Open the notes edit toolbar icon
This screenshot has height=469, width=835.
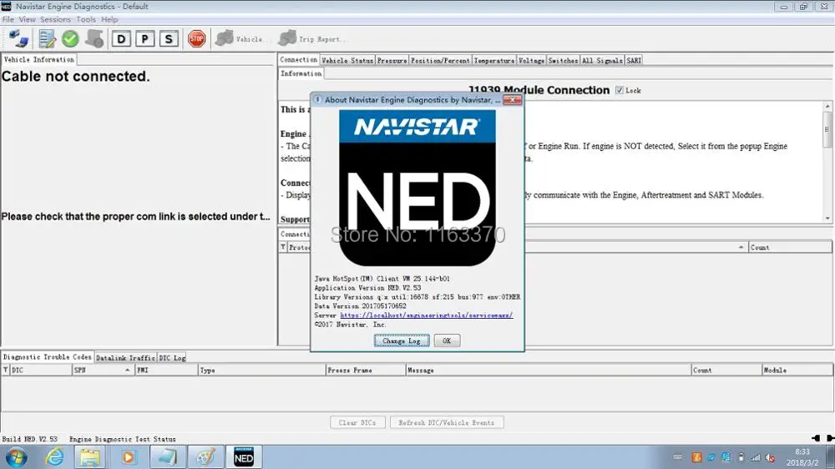click(x=47, y=39)
